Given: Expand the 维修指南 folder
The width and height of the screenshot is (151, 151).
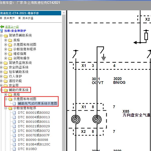Looking at the screenshot, I should point(6,54).
